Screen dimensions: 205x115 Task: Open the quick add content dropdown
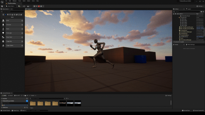click(20, 6)
